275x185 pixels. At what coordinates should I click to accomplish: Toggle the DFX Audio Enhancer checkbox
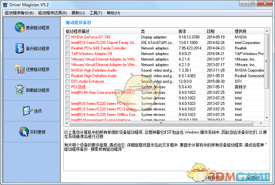tap(67, 82)
